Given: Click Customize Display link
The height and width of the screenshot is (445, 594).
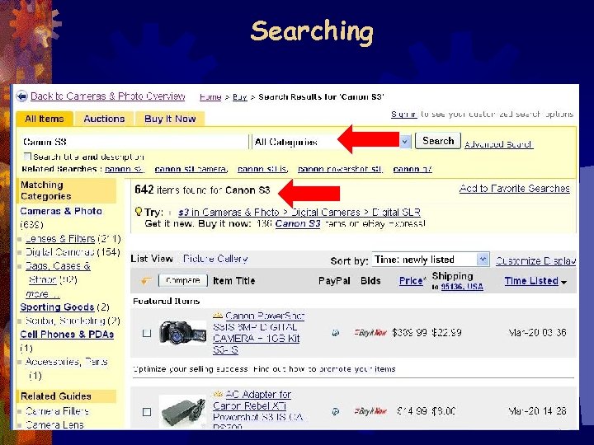Looking at the screenshot, I should pos(535,260).
